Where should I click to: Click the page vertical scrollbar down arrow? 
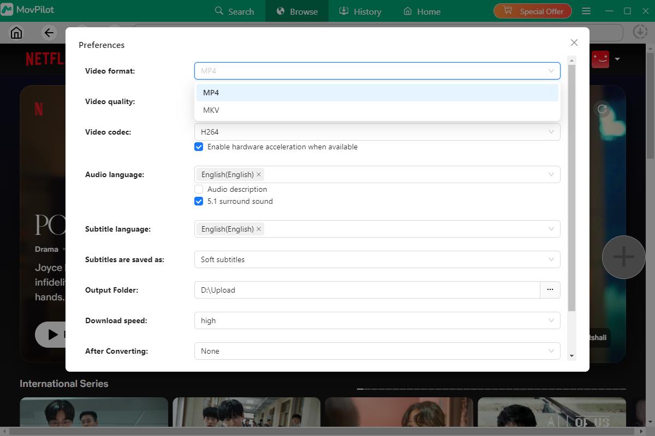pos(650,423)
